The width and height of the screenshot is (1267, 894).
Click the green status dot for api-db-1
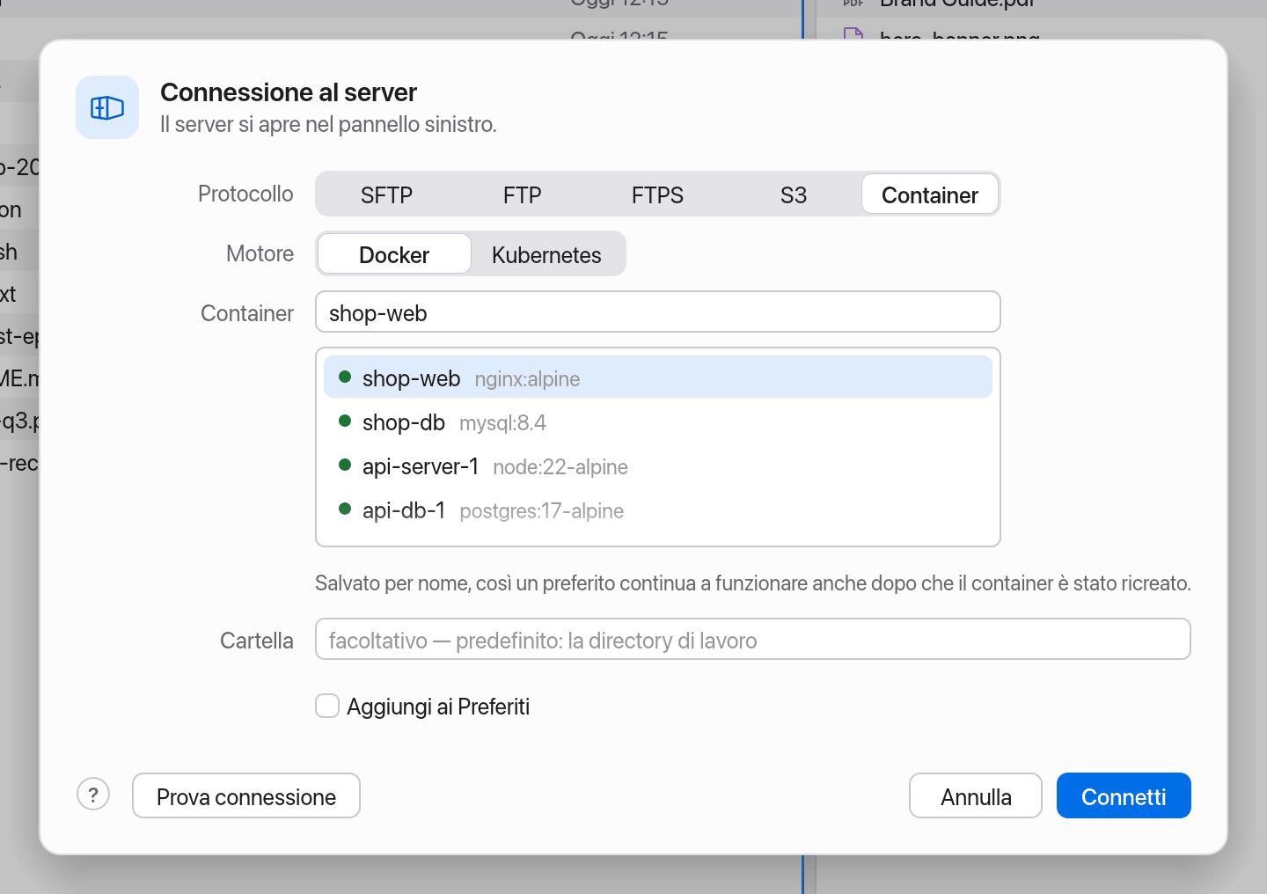[345, 509]
